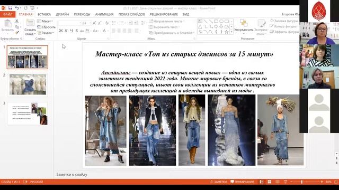This screenshot has height=190, width=339.
Task: Toggle the Заметки notes pane in the status bar
Action: coord(218,182)
